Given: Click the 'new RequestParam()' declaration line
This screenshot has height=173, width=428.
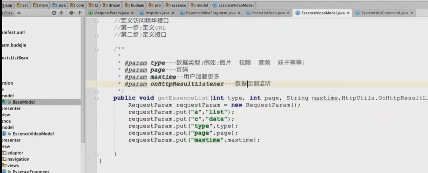Looking at the screenshot, I should [214, 105].
